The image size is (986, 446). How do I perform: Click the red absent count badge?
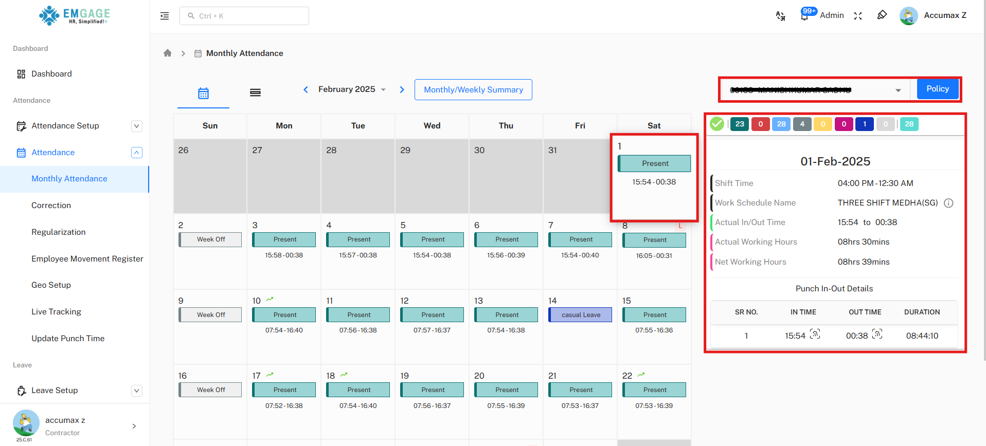[760, 124]
